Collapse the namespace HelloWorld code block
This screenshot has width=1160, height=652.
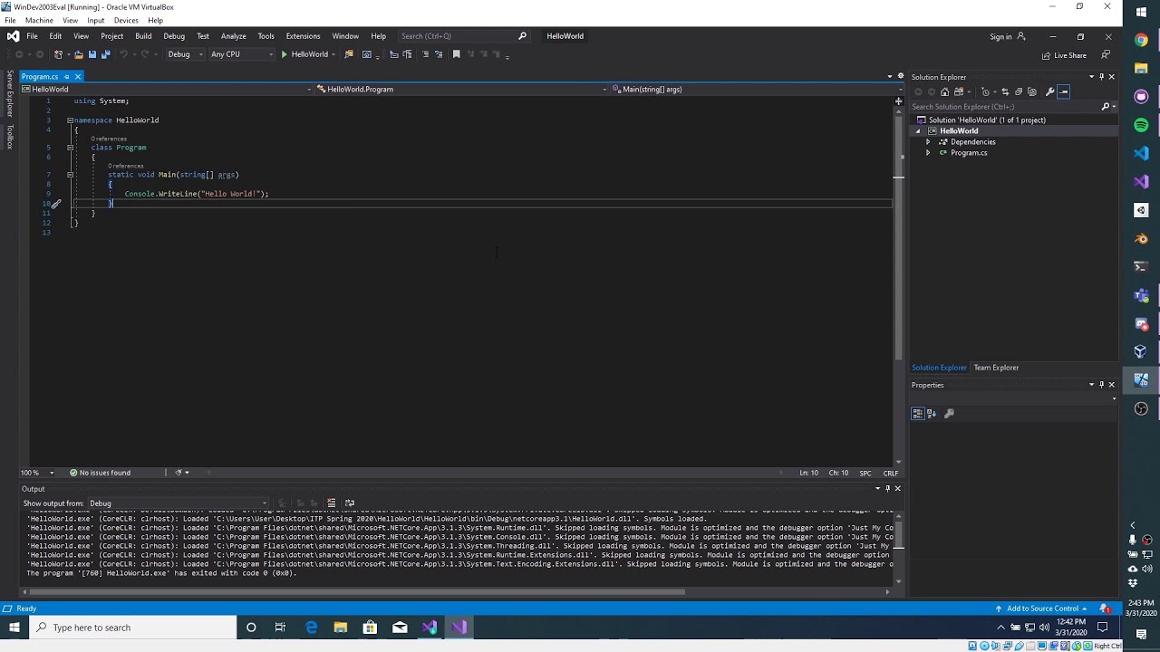click(70, 120)
